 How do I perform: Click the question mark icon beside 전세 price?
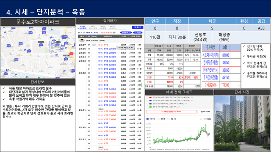point(114,33)
